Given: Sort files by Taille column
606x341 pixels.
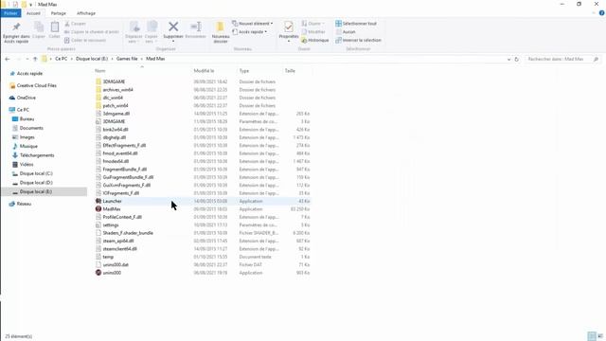Looking at the screenshot, I should coord(290,71).
